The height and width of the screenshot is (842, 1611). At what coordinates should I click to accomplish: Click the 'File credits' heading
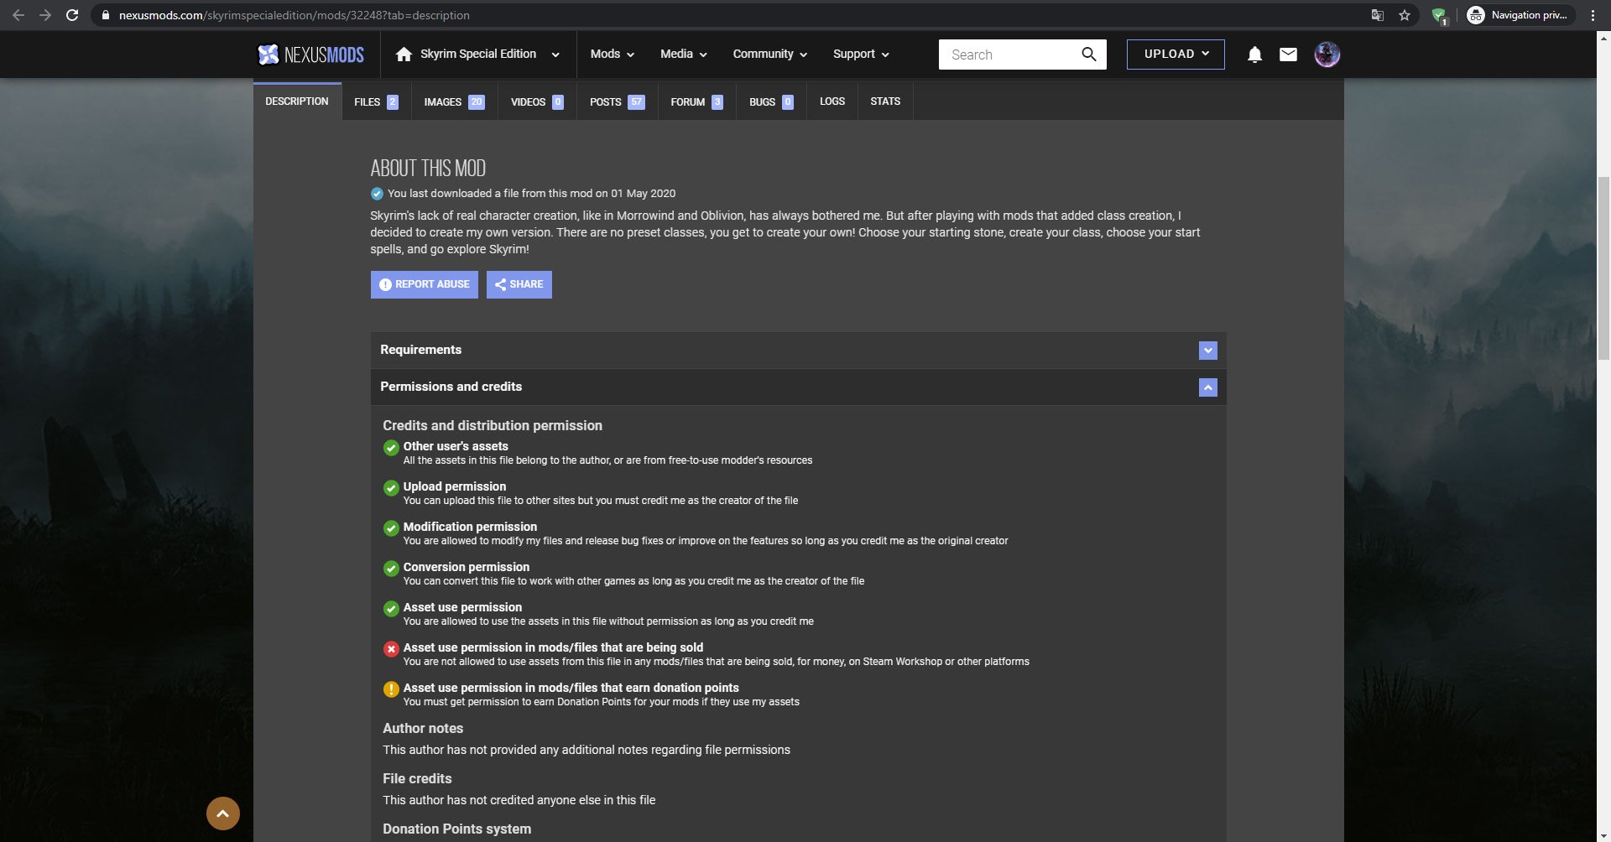[417, 779]
